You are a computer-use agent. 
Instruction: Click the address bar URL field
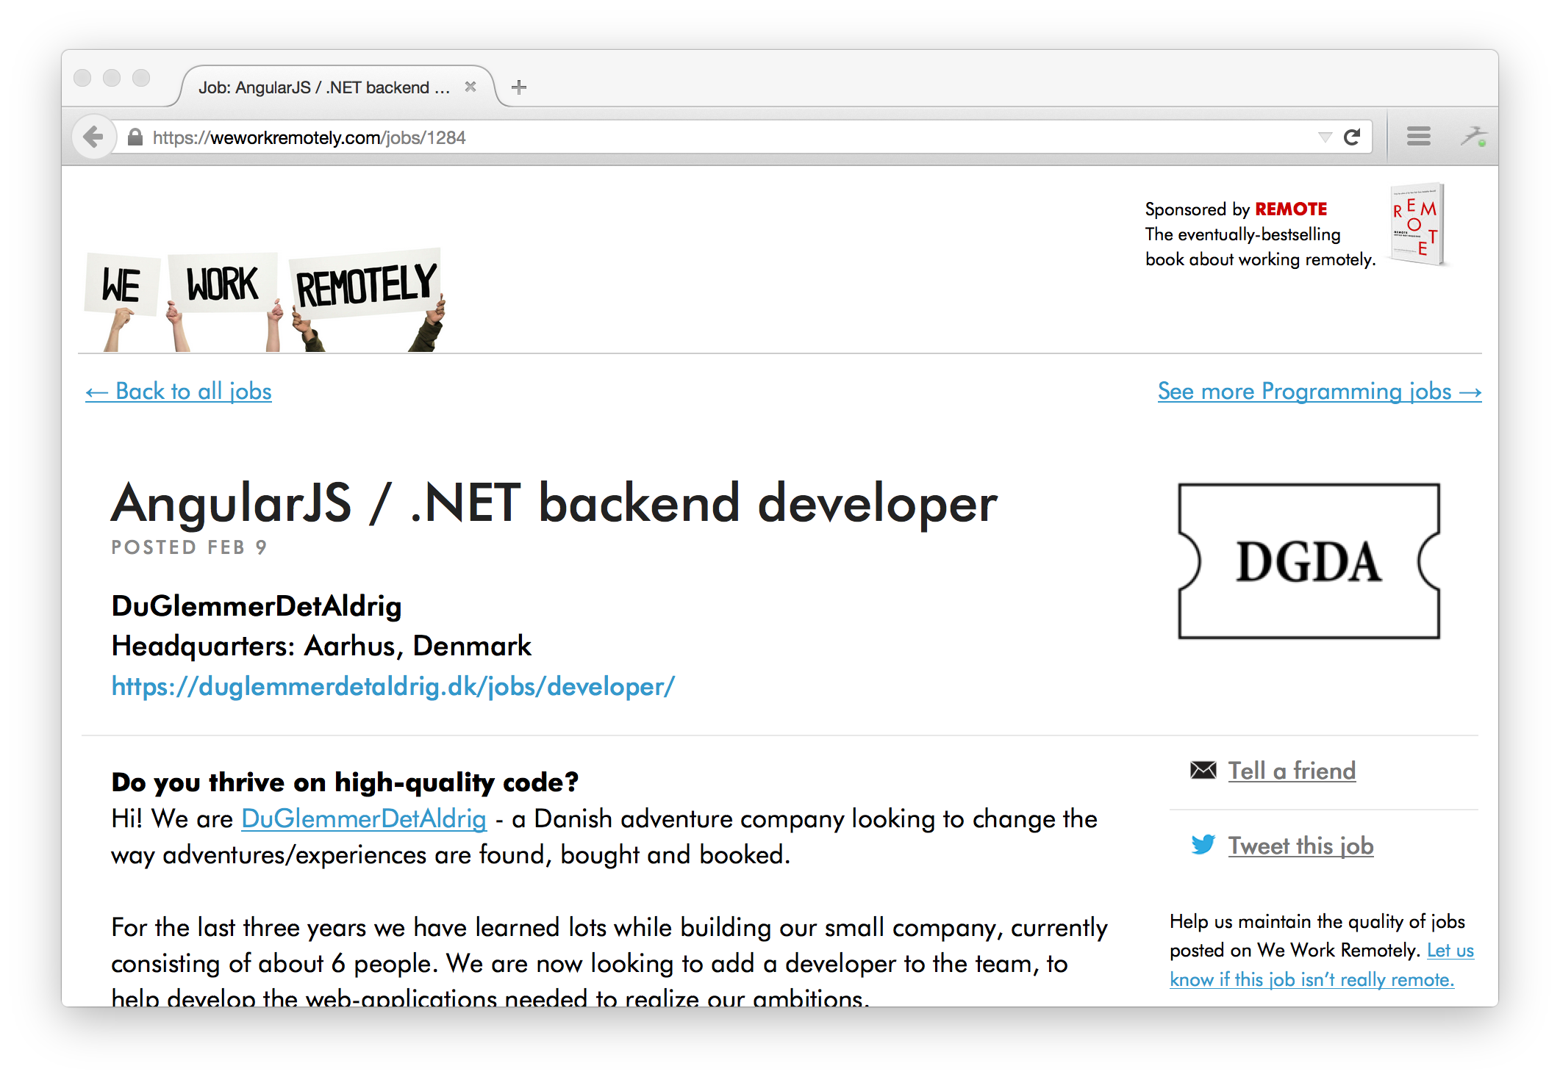click(x=735, y=137)
